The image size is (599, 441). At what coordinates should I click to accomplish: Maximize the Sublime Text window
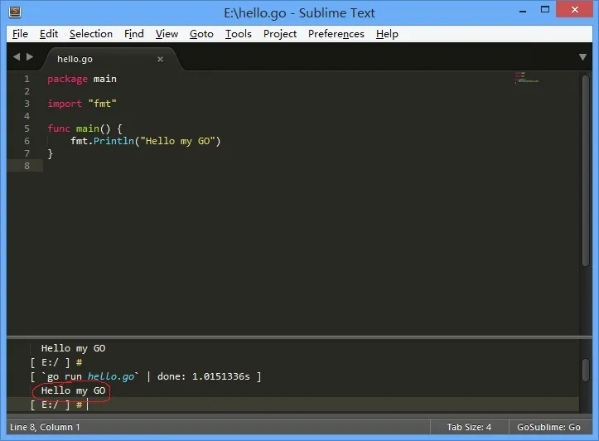[x=545, y=10]
